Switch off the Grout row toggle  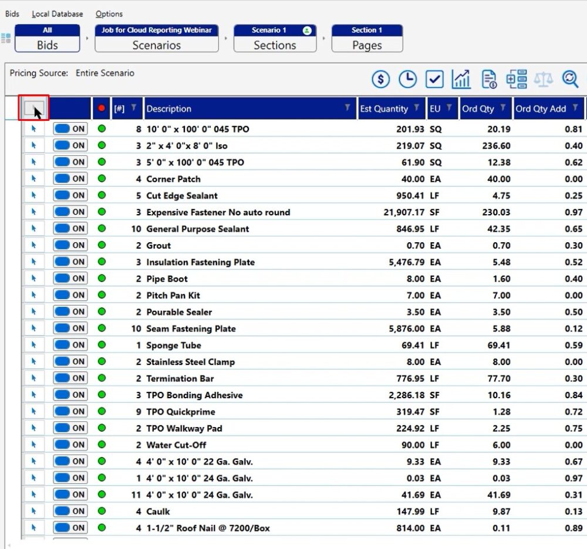pyautogui.click(x=70, y=246)
